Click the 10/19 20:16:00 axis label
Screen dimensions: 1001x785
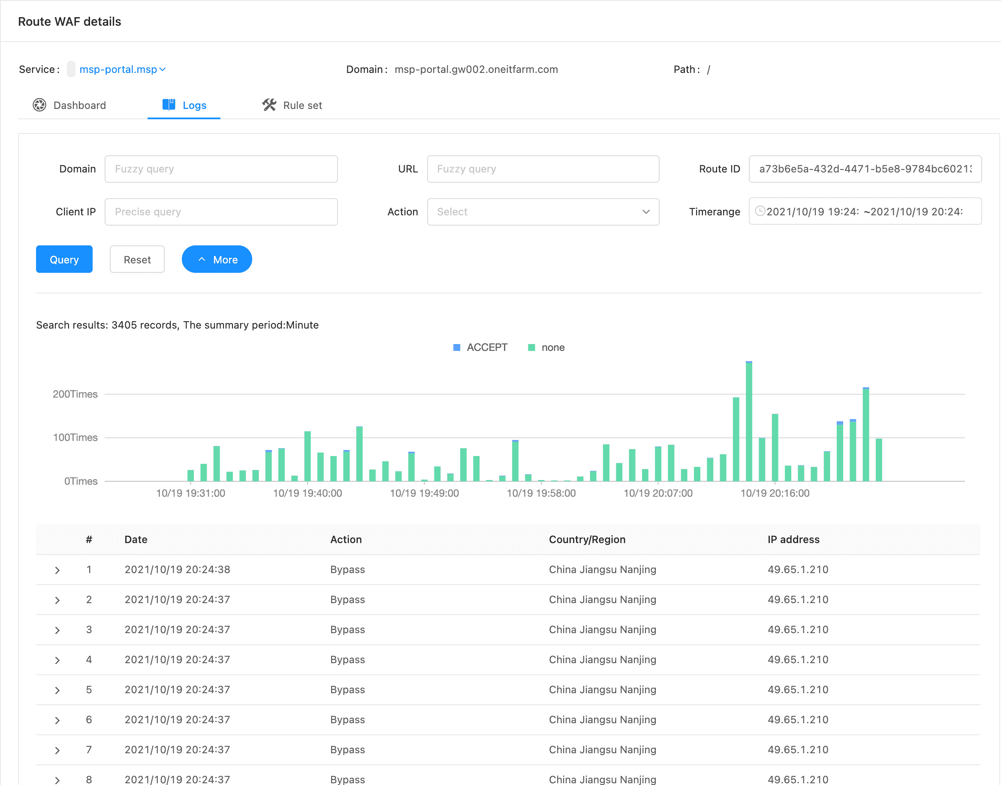point(775,493)
